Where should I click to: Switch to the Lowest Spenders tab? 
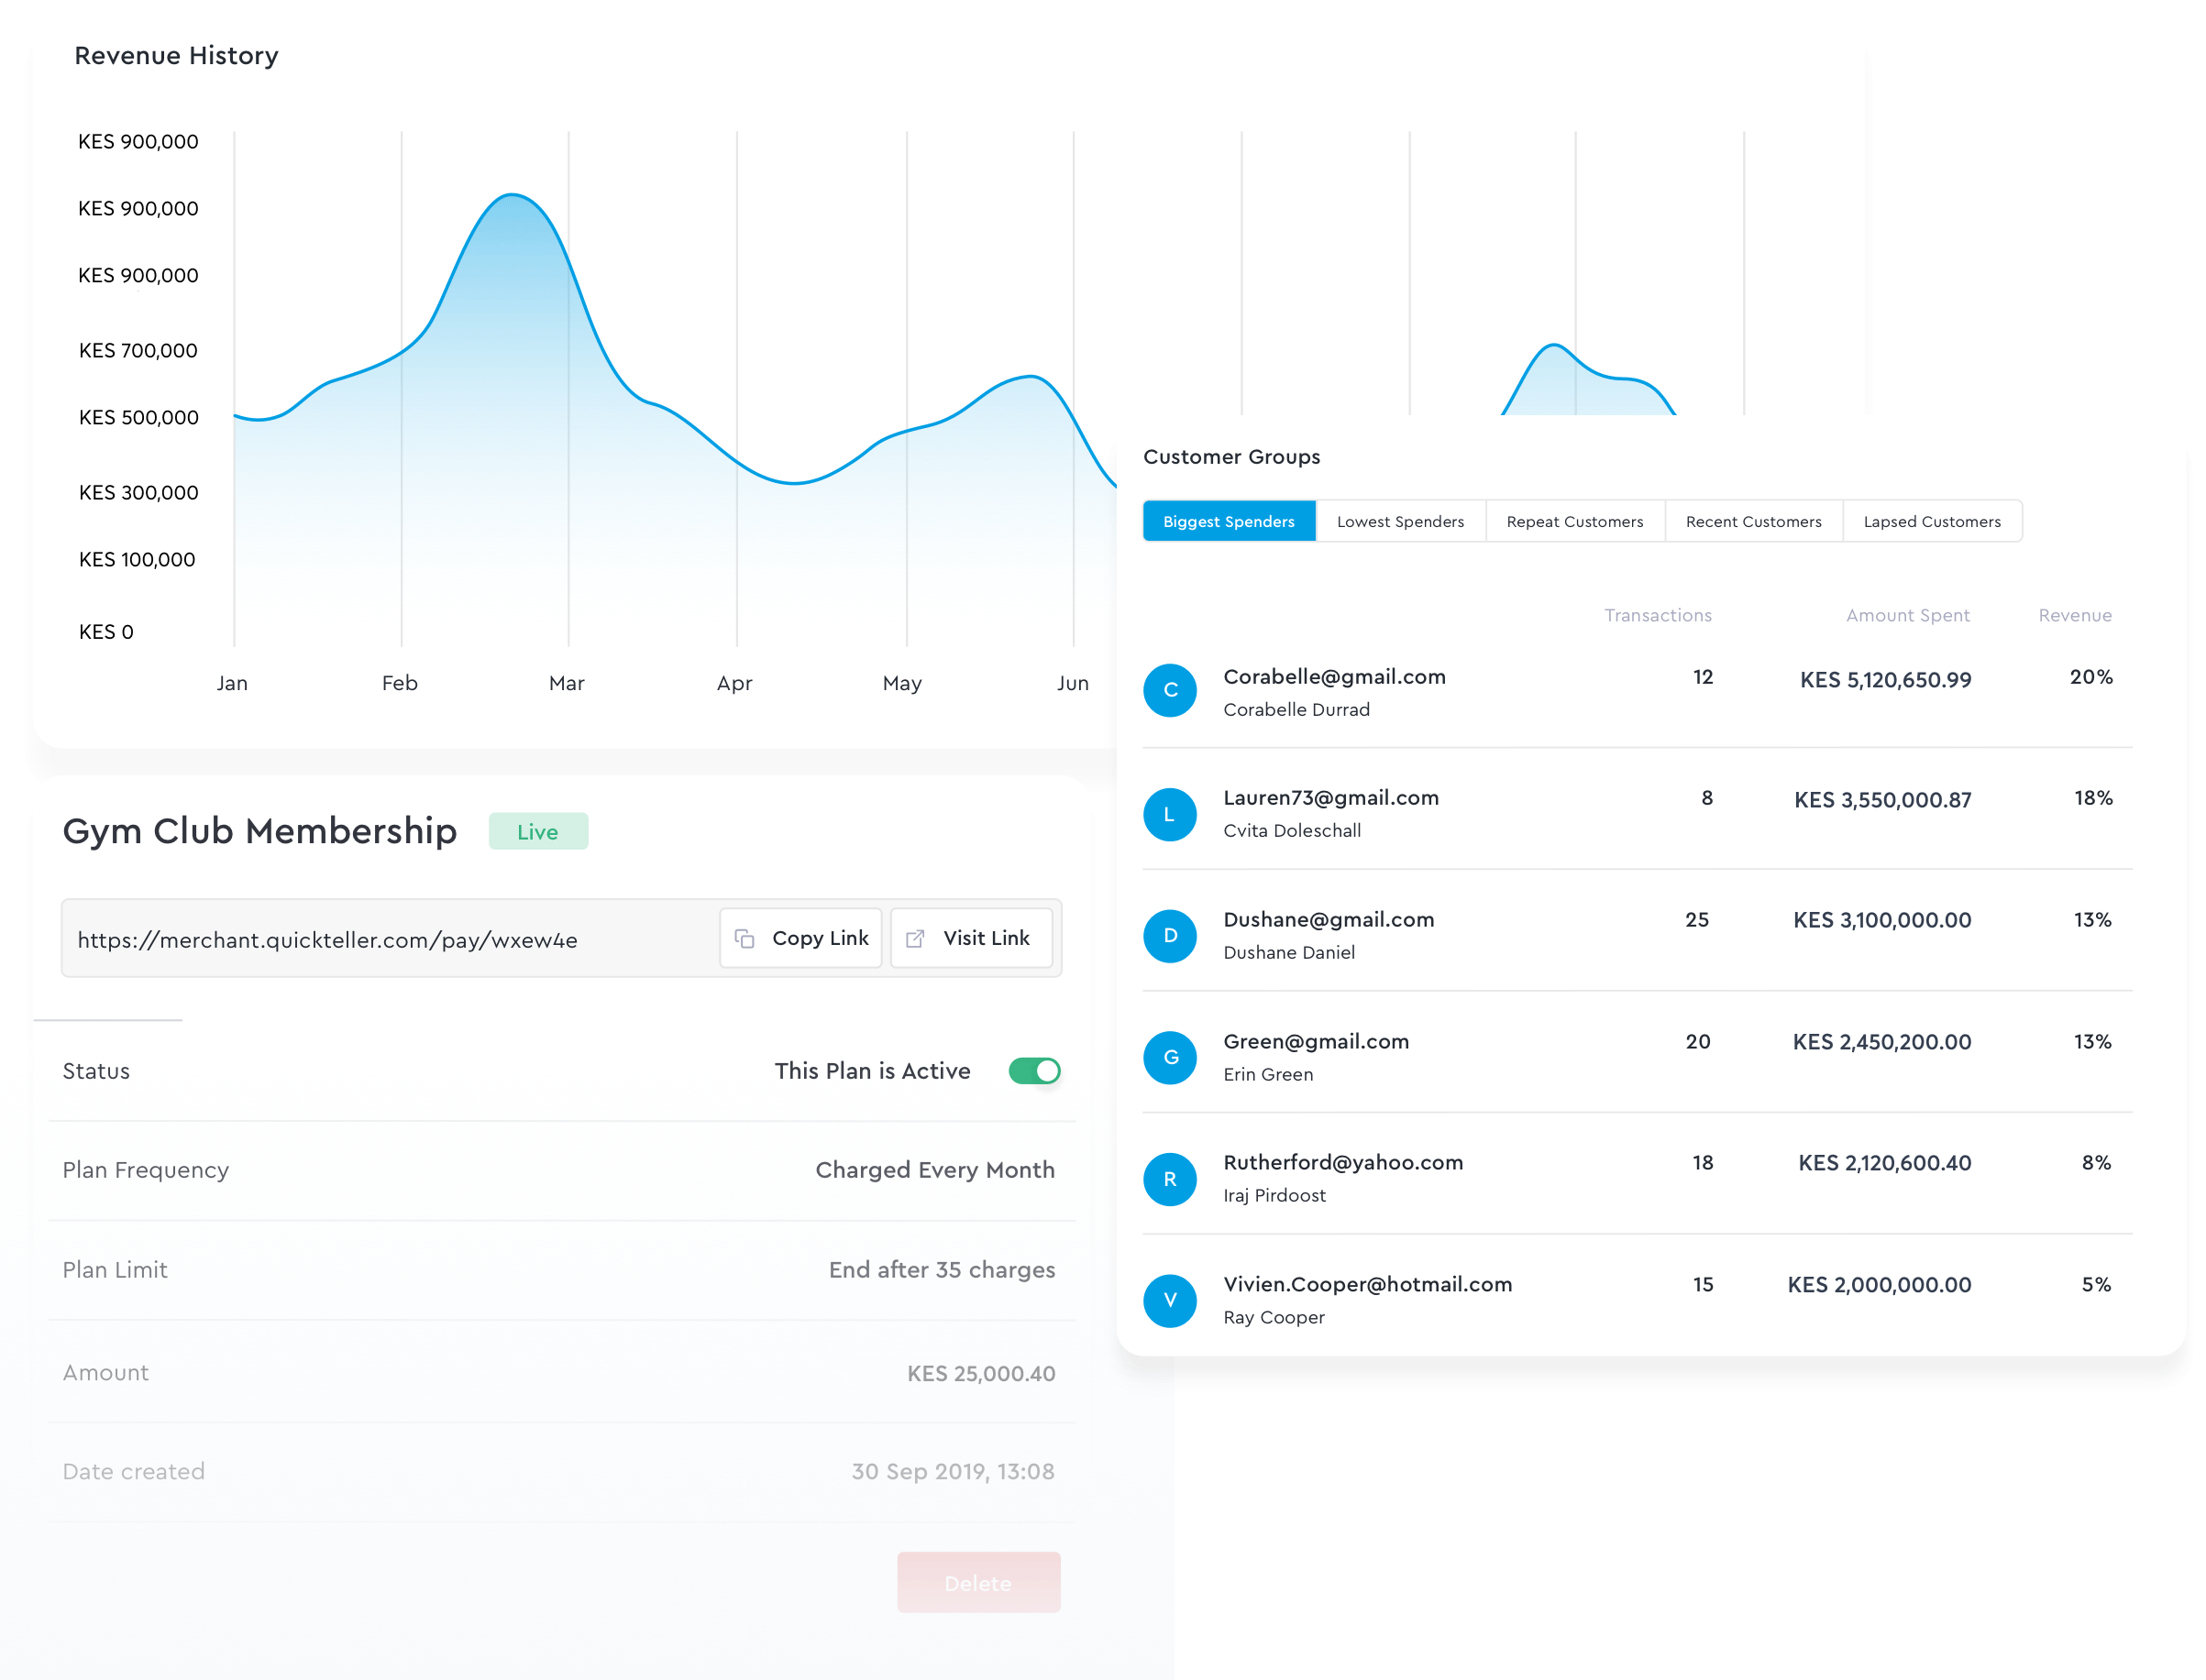(x=1400, y=521)
